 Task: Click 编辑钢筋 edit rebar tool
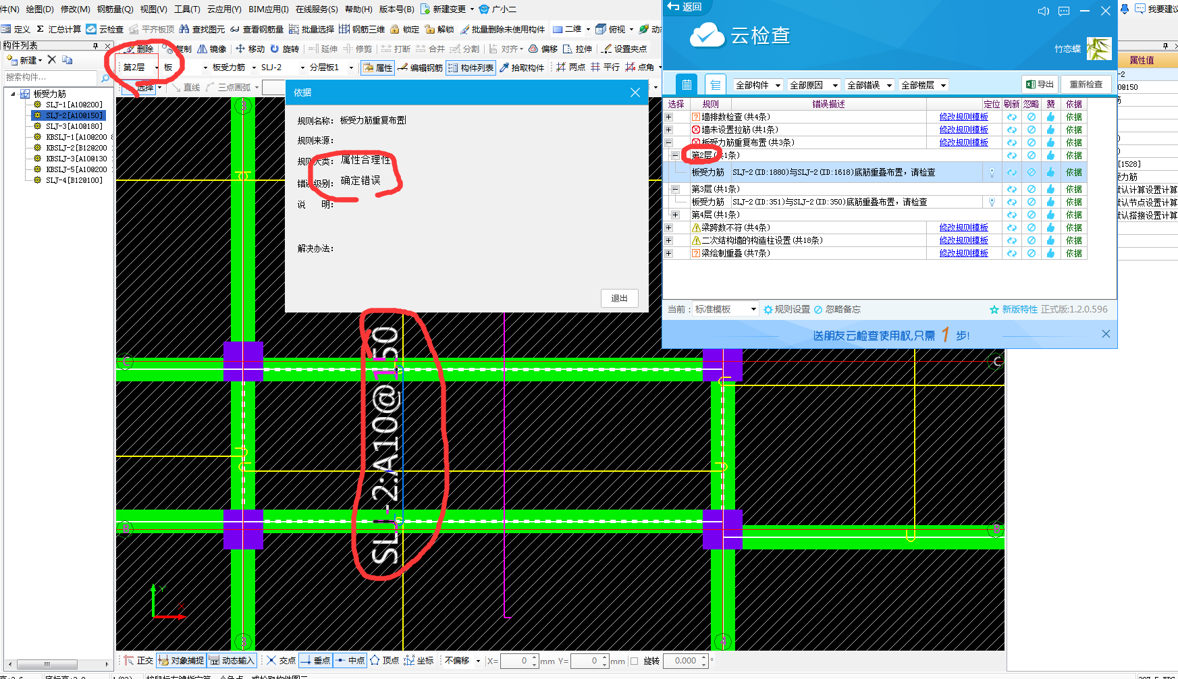click(x=420, y=67)
